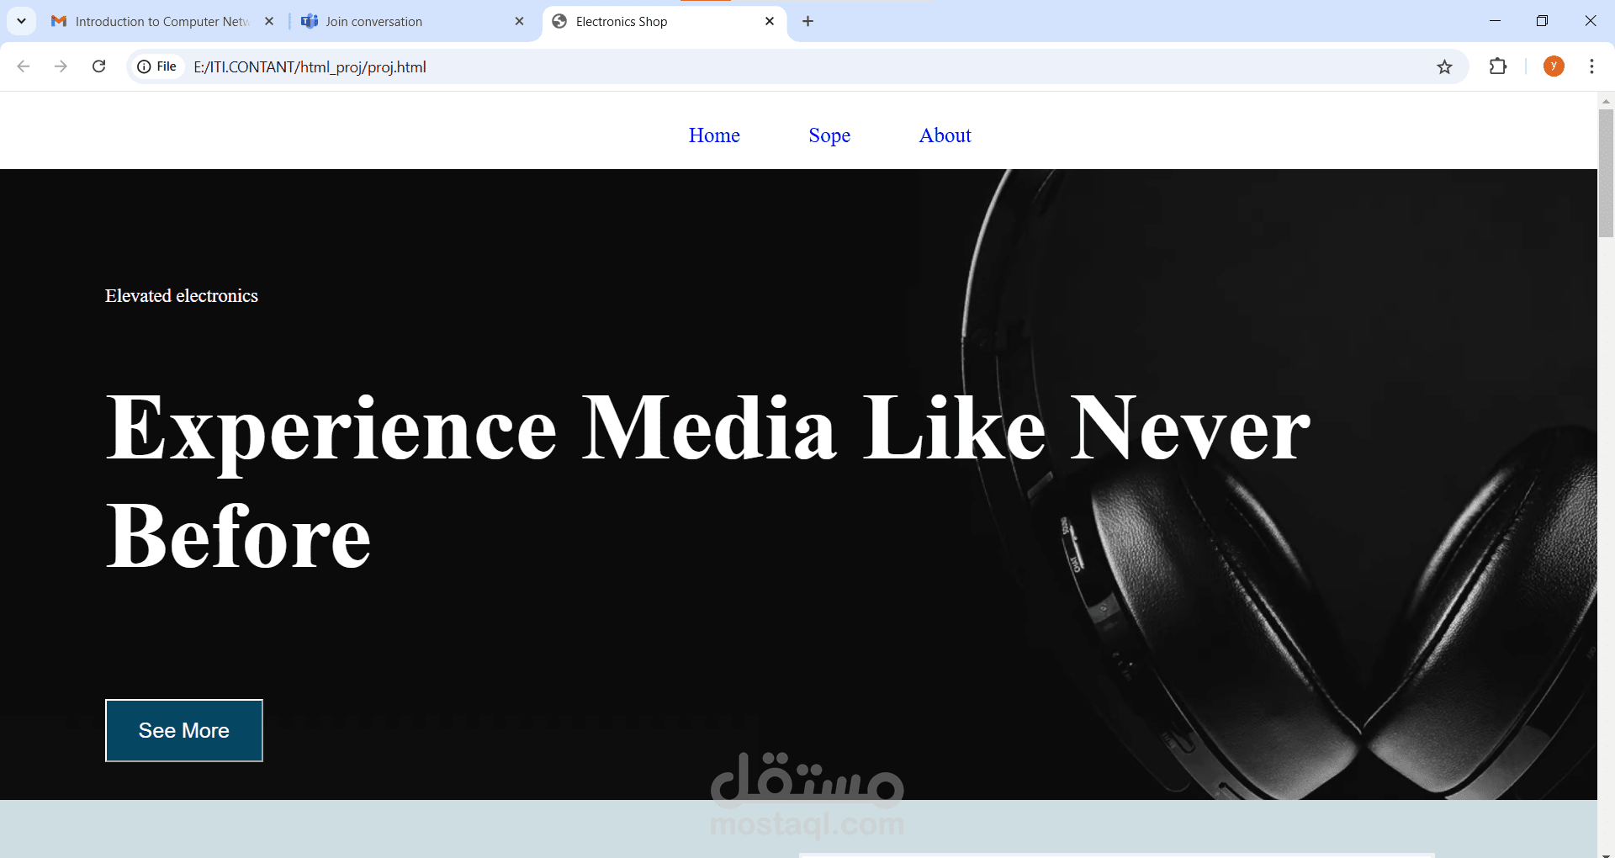Close the Join conversation tab
The width and height of the screenshot is (1615, 858).
tap(519, 21)
